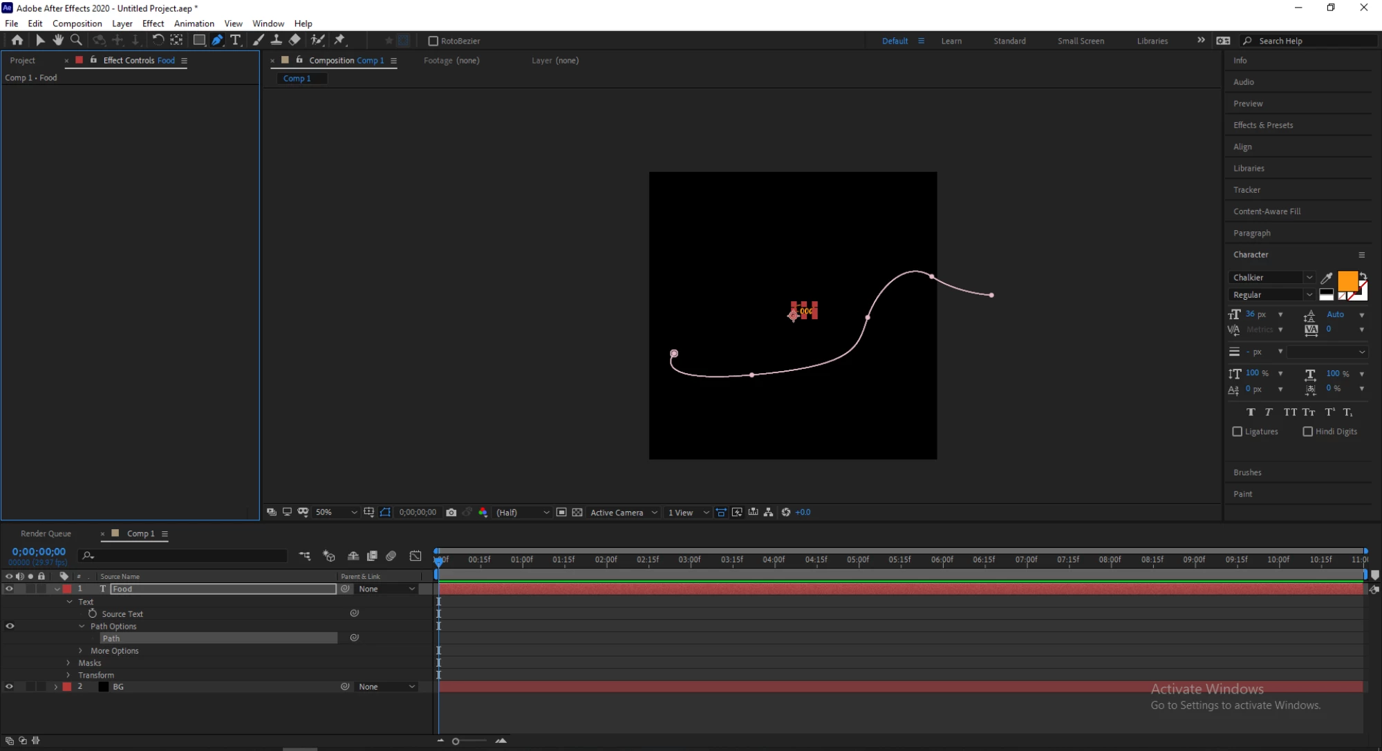Select the Eraser tool

[x=295, y=40]
